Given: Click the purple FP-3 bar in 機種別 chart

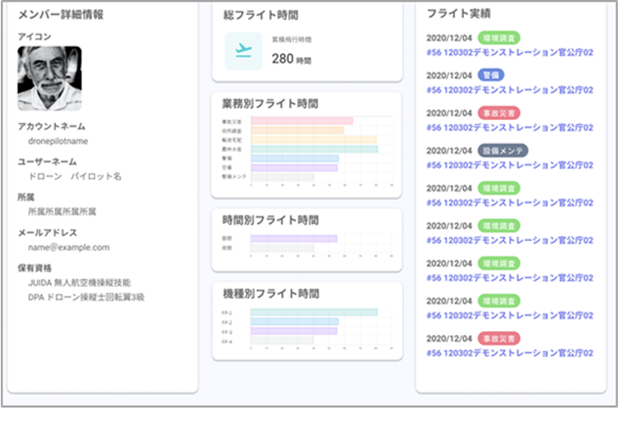Looking at the screenshot, I should [x=294, y=331].
